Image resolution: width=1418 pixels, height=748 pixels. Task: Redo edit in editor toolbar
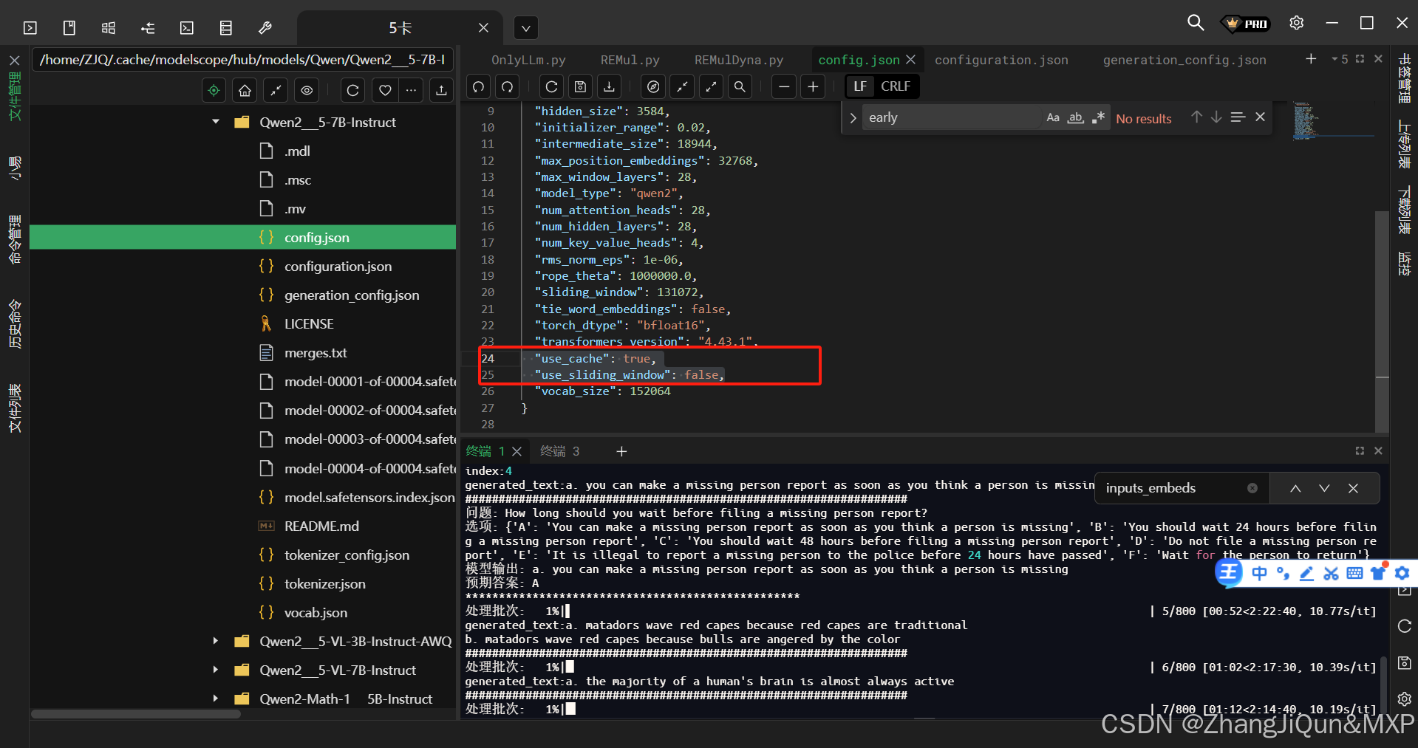coord(508,86)
